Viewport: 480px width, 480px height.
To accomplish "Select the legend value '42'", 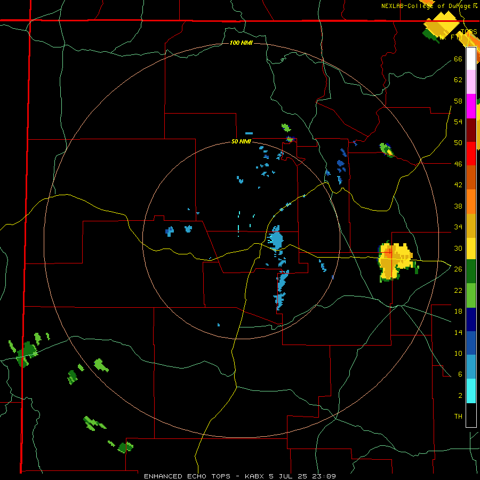I will (x=458, y=185).
